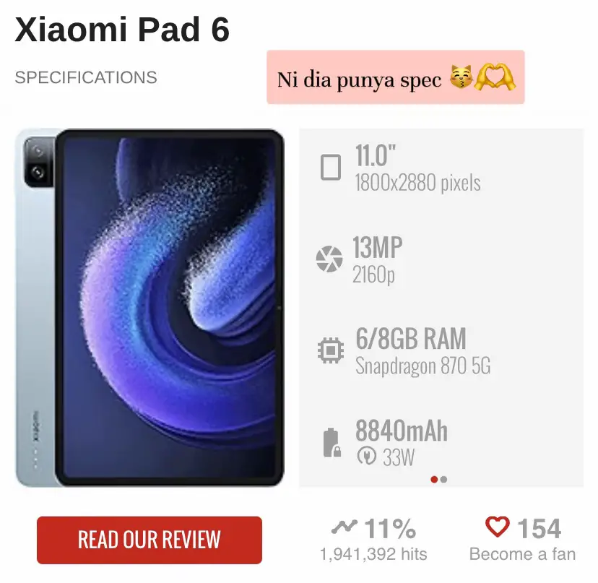Click the camera shutter icon
The width and height of the screenshot is (598, 583).
(x=329, y=259)
